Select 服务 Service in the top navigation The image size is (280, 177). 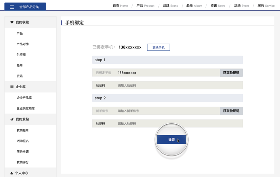[266, 5]
